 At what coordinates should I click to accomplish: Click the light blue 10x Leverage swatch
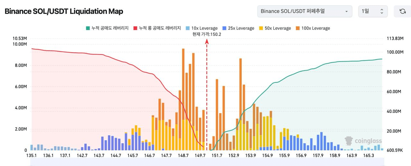[x=188, y=28]
